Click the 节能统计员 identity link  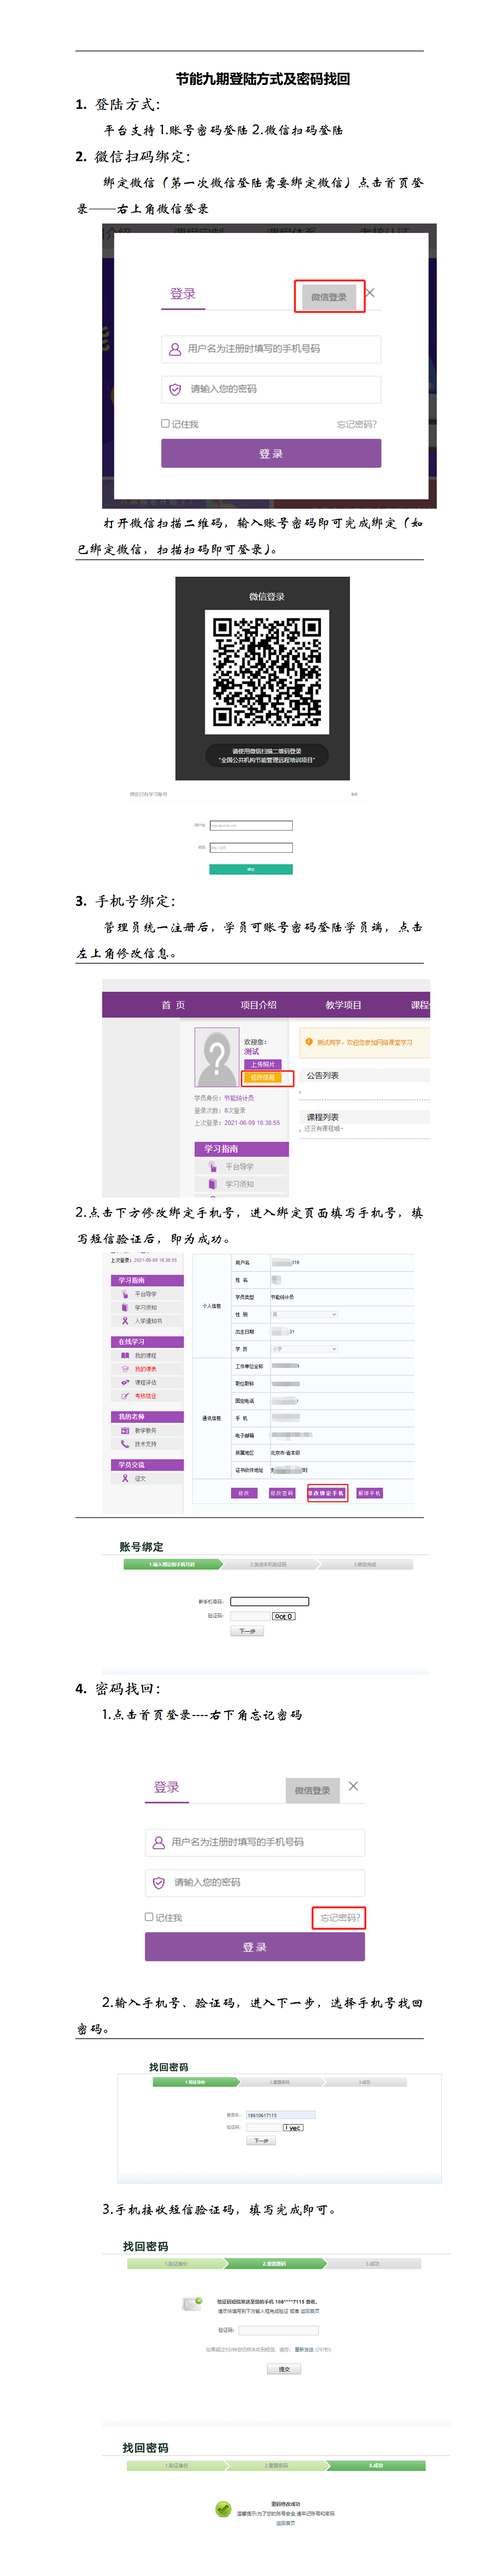point(238,1098)
